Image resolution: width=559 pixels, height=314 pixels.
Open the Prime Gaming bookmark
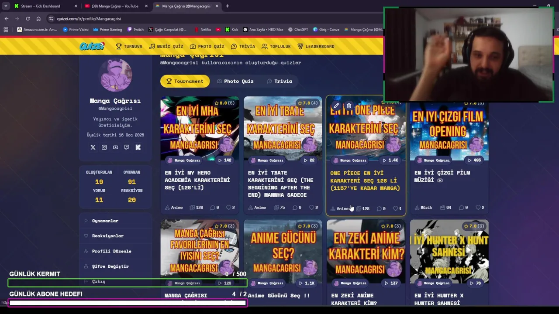(x=107, y=30)
